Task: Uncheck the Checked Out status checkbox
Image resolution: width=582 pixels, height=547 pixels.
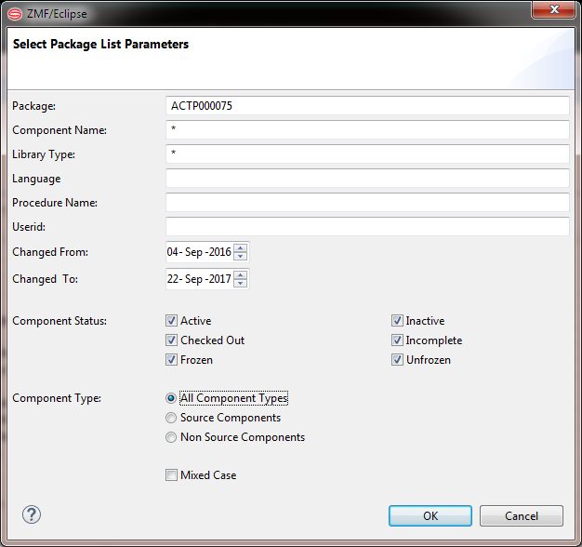Action: click(x=171, y=340)
